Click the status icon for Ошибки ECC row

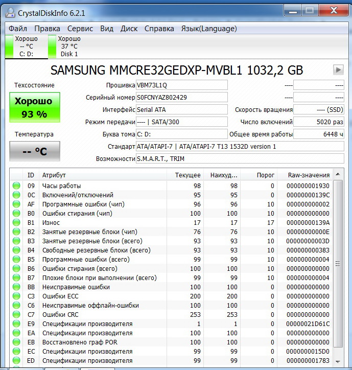tap(16, 296)
